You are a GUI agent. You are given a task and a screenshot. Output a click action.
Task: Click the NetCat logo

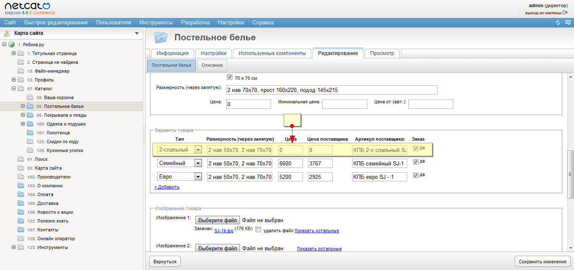27,6
